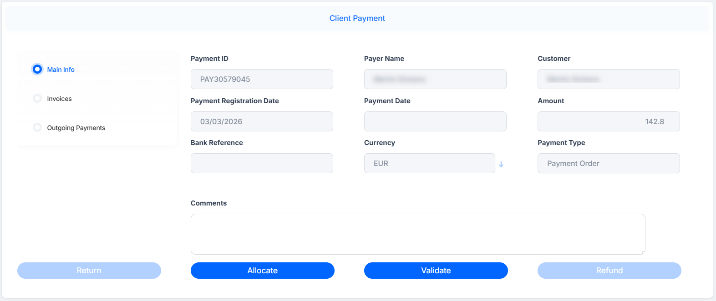Select the Outgoing Payments radio button
Image resolution: width=716 pixels, height=301 pixels.
pos(37,127)
